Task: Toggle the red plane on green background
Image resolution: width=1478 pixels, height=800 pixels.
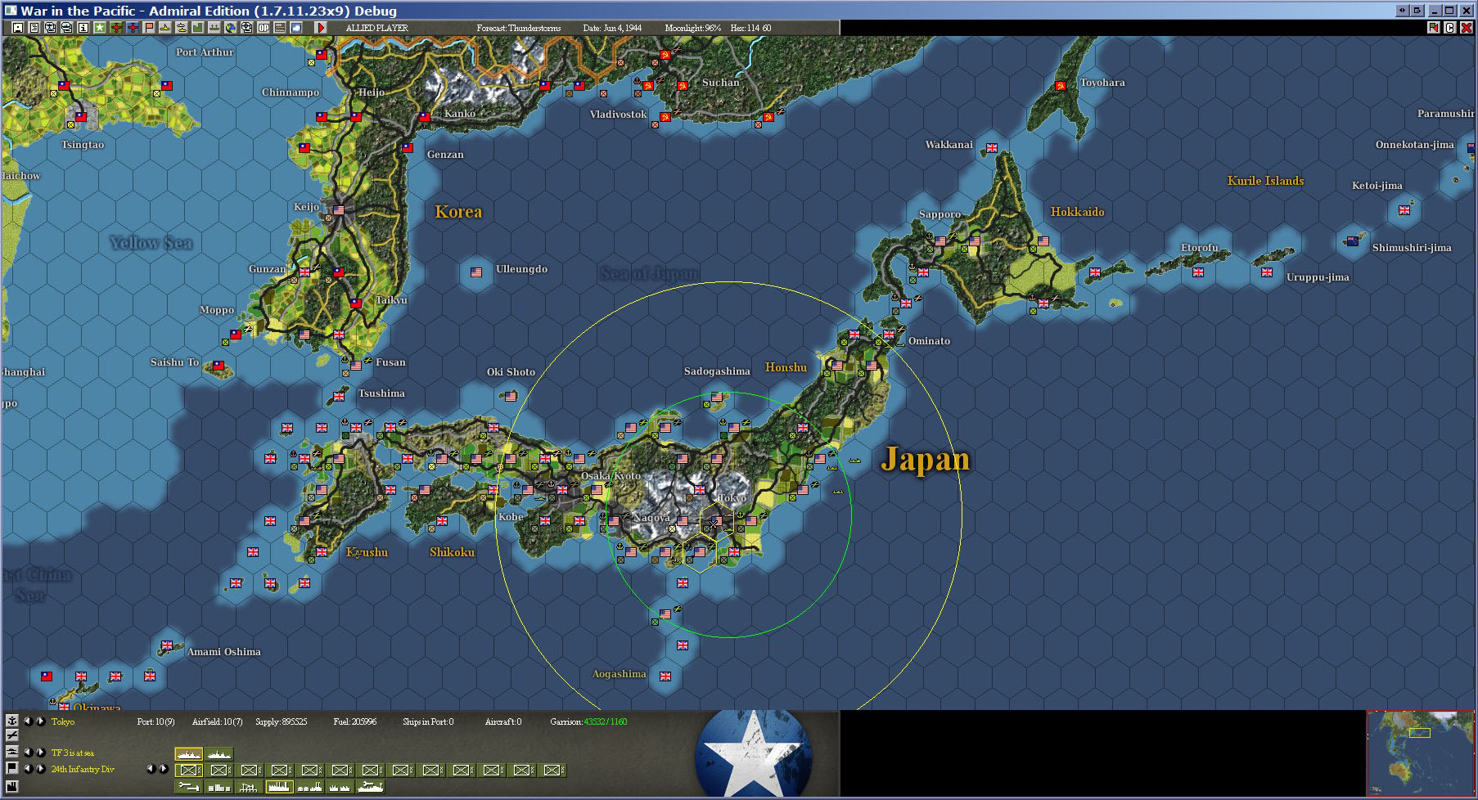Action: pyautogui.click(x=116, y=28)
